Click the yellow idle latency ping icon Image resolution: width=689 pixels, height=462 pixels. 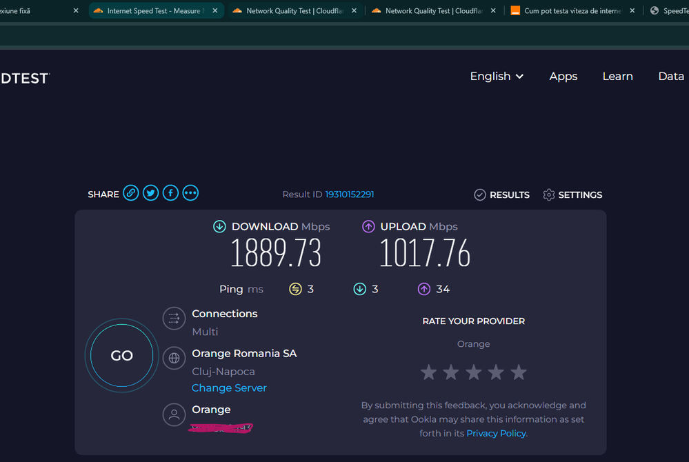click(x=295, y=289)
